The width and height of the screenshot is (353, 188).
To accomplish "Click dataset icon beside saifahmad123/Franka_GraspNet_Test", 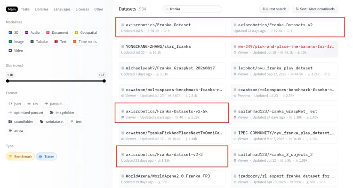I will (235, 111).
